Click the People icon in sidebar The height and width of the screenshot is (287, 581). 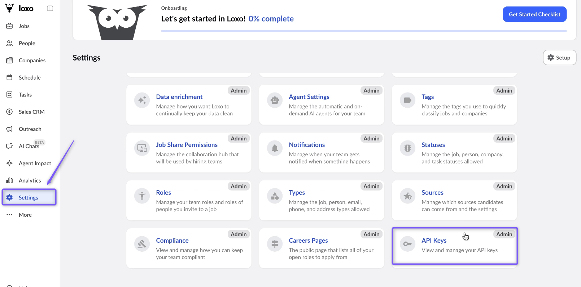pos(10,43)
